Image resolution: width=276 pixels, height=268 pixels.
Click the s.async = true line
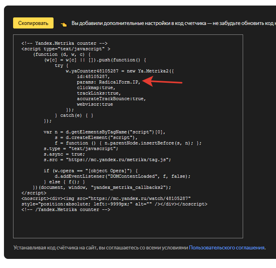(x=64, y=154)
